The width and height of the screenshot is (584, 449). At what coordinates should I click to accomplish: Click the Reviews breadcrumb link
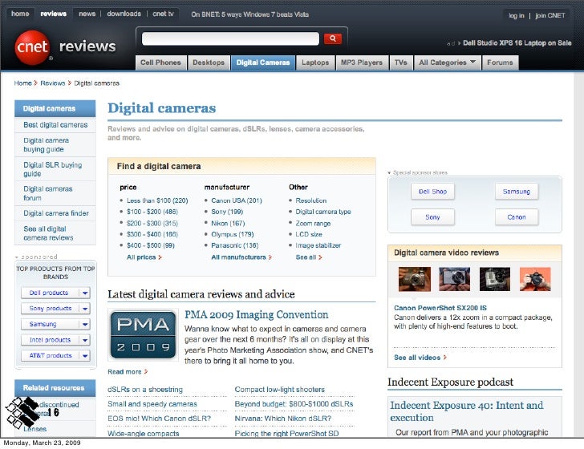point(52,83)
